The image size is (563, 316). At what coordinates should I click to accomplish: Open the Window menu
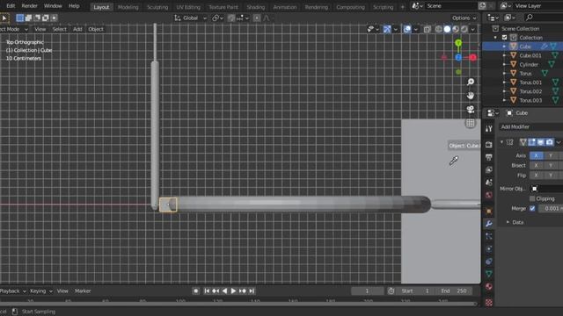point(53,6)
